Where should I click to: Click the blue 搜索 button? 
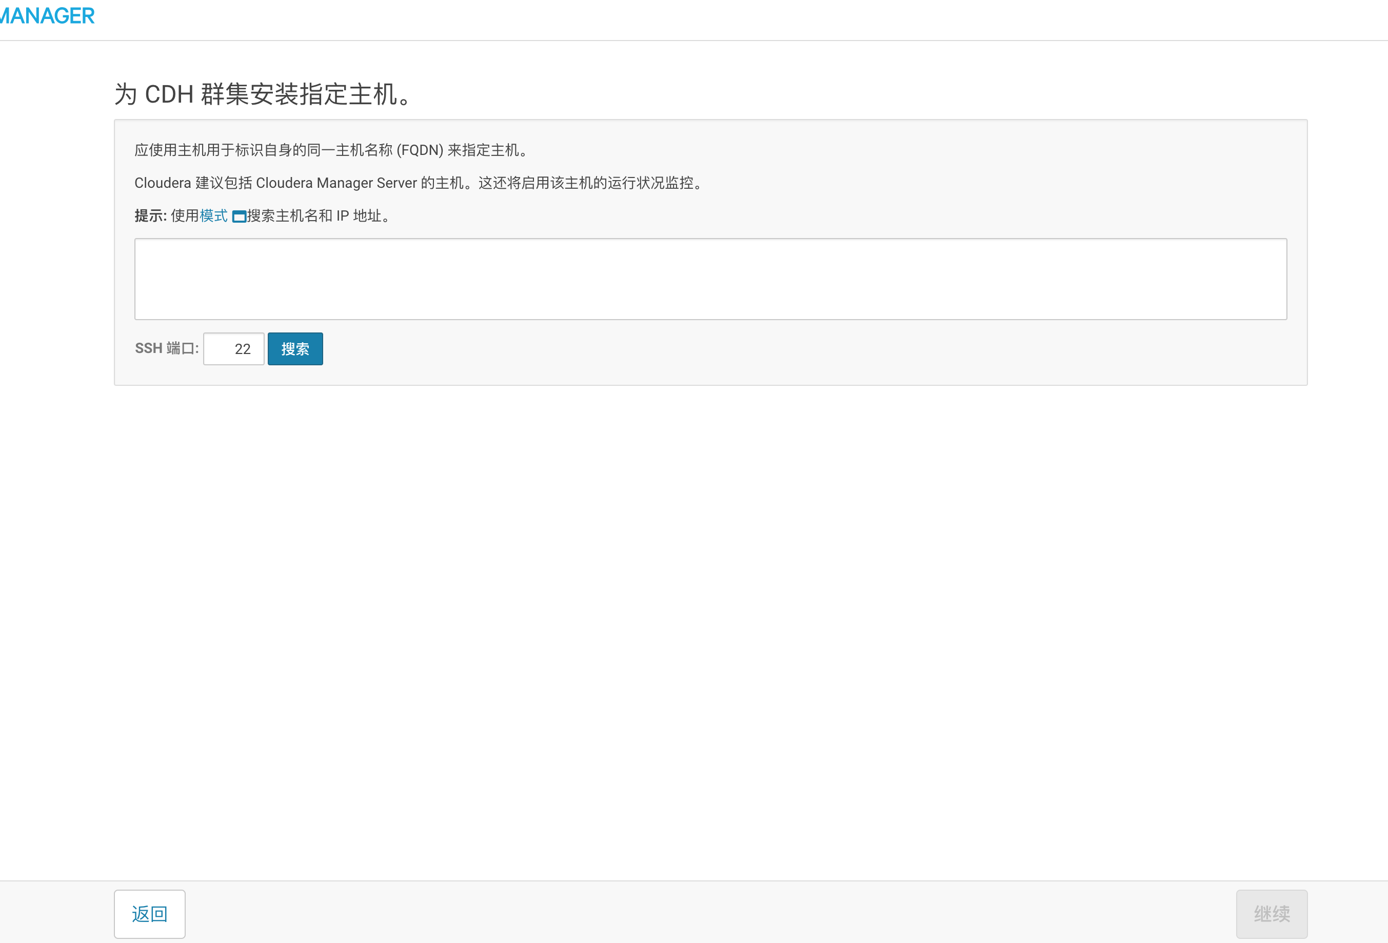pos(295,349)
